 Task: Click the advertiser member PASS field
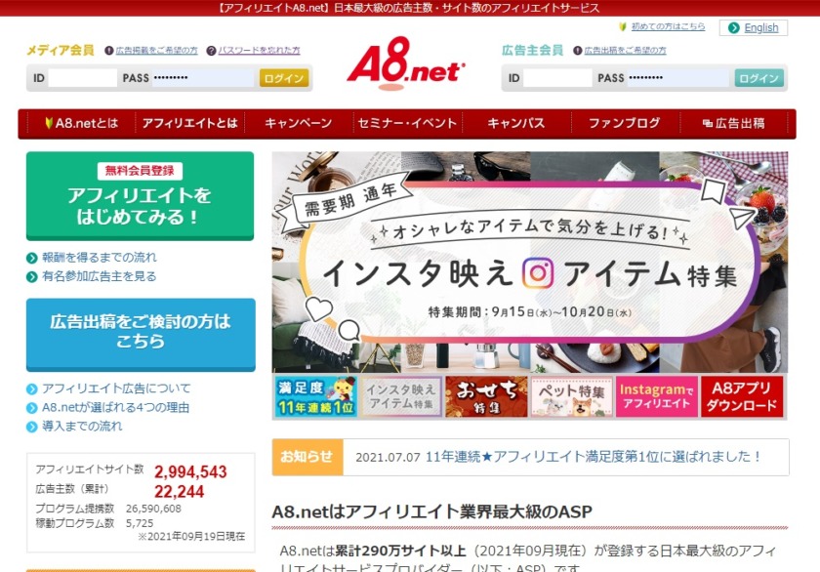pos(677,78)
